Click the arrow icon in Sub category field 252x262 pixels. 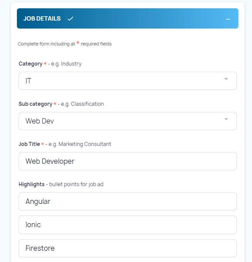[226, 119]
